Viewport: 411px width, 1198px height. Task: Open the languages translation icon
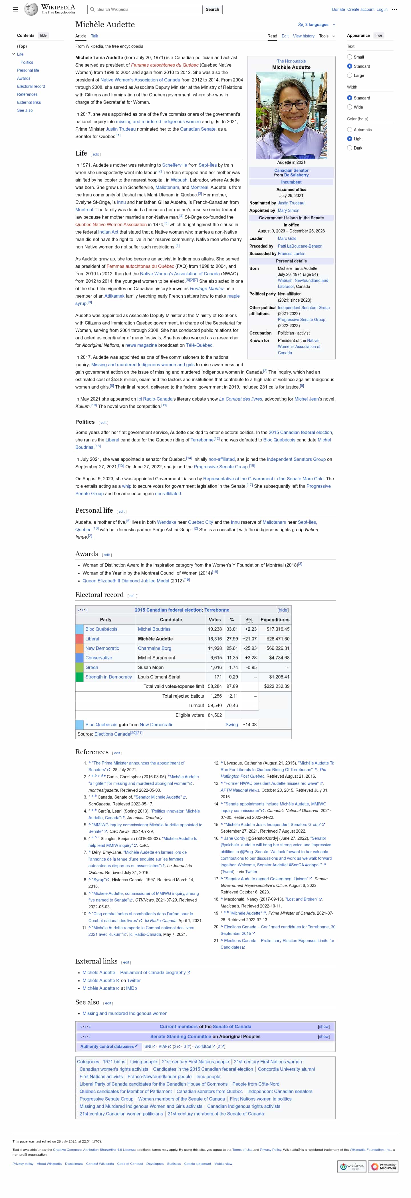(301, 25)
